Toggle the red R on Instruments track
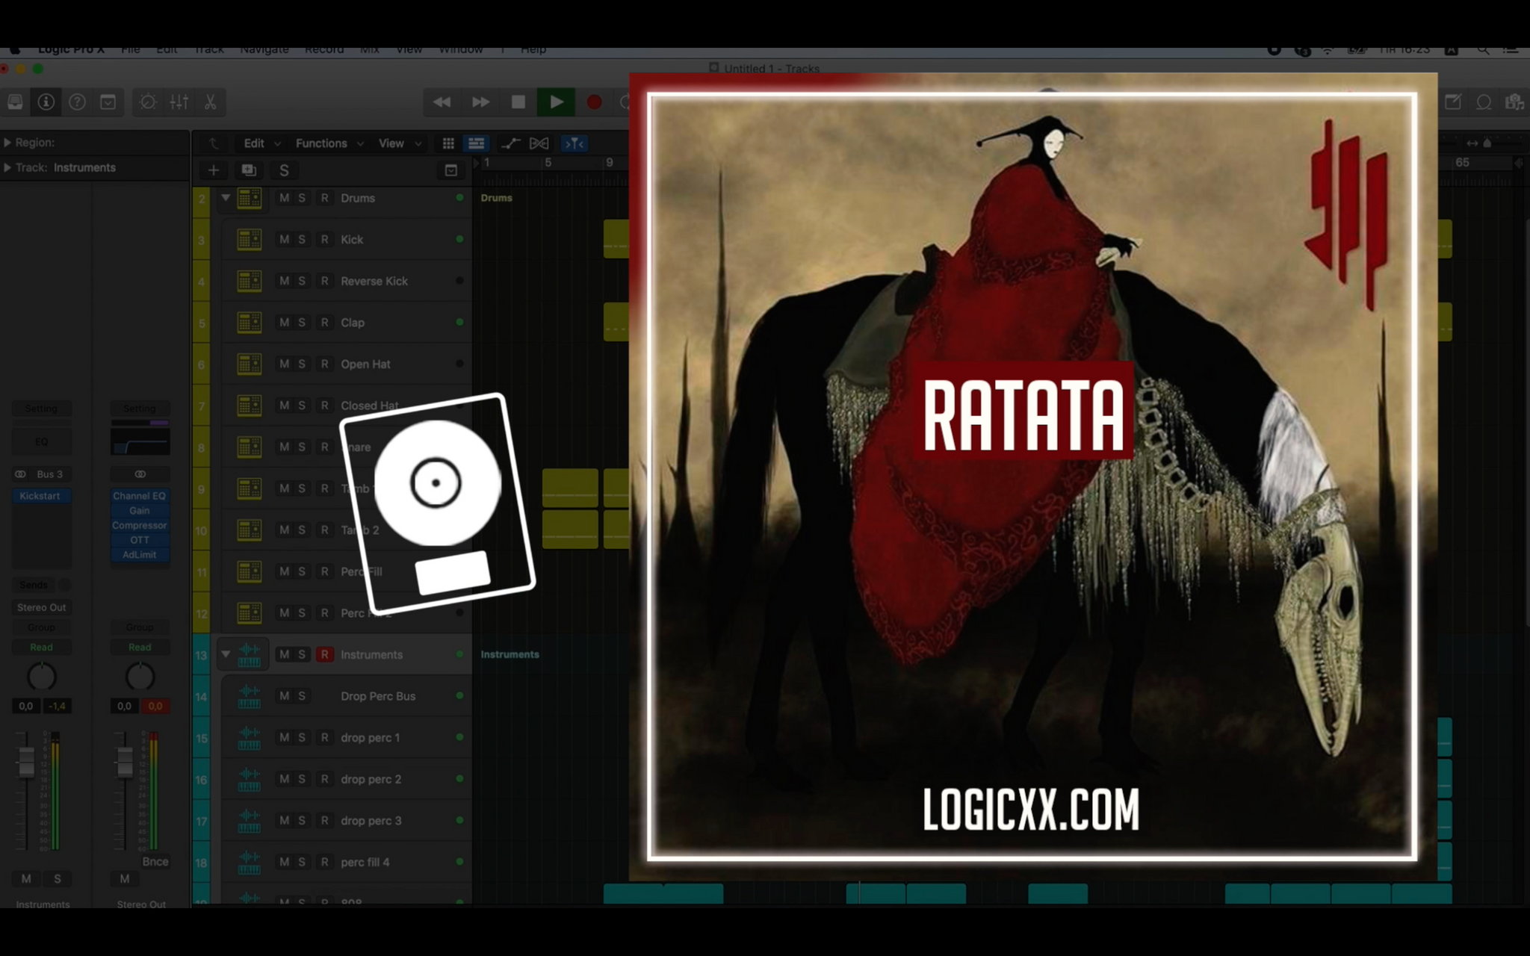1530x956 pixels. [324, 654]
